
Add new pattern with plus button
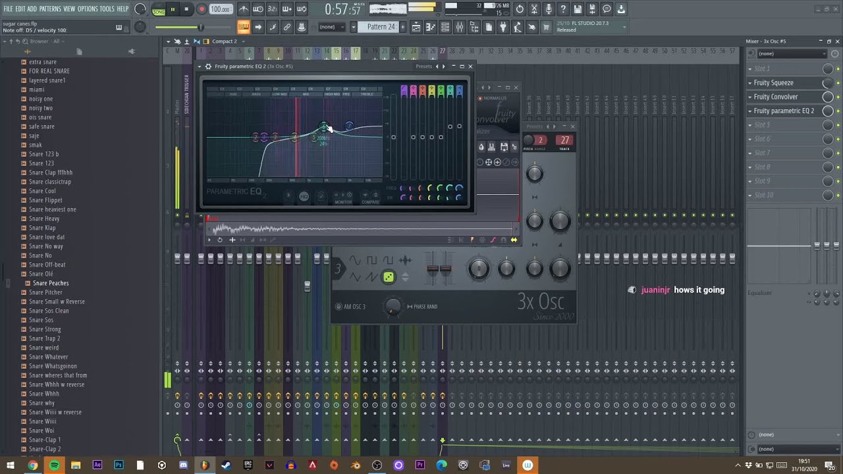coord(402,27)
